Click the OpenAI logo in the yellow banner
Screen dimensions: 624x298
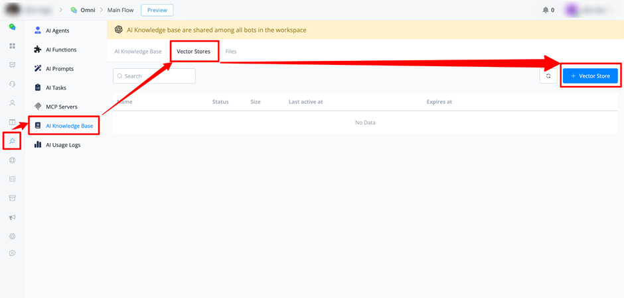(118, 30)
